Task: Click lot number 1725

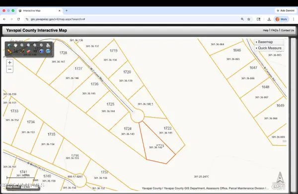Action: click(110, 104)
